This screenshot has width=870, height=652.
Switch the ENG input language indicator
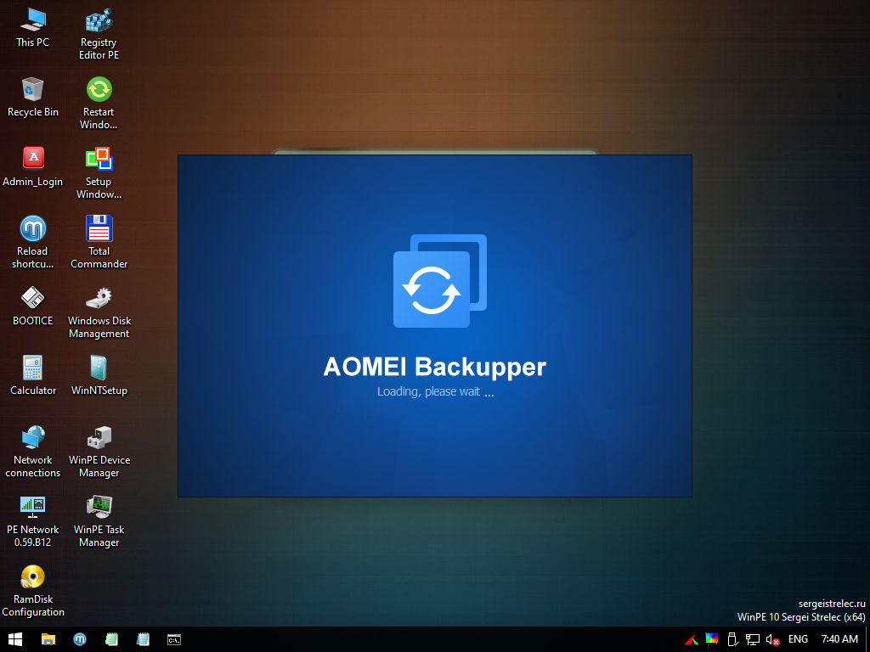798,639
